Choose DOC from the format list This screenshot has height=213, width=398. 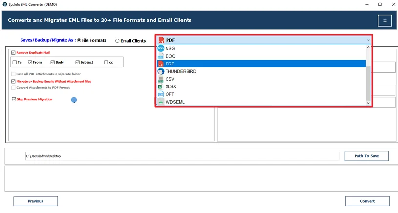(x=261, y=56)
